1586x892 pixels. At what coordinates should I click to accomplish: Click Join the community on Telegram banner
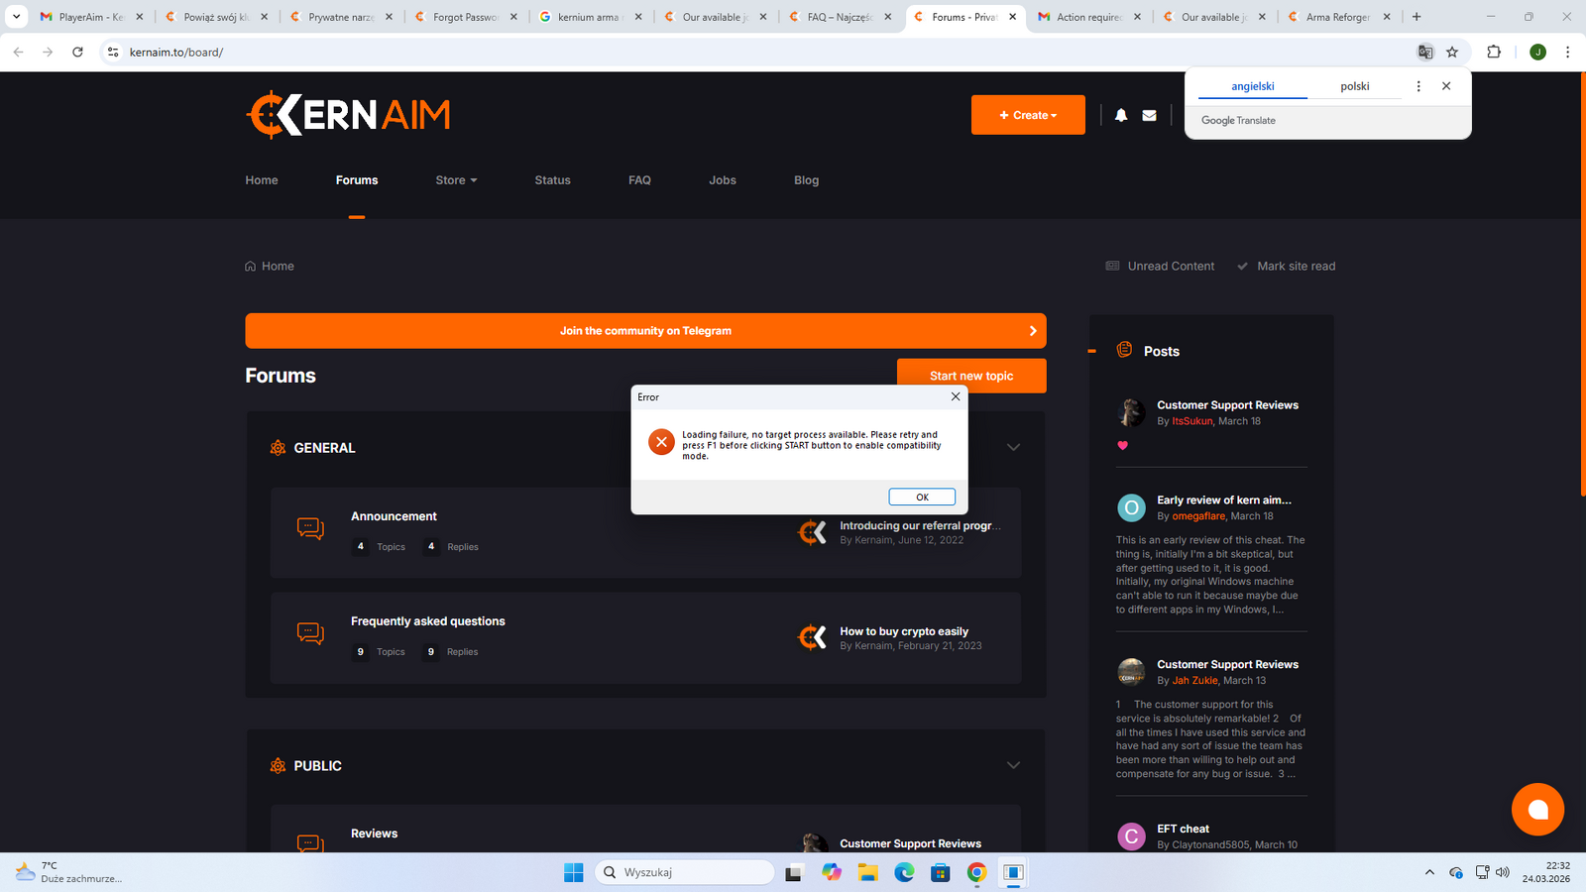tap(645, 331)
